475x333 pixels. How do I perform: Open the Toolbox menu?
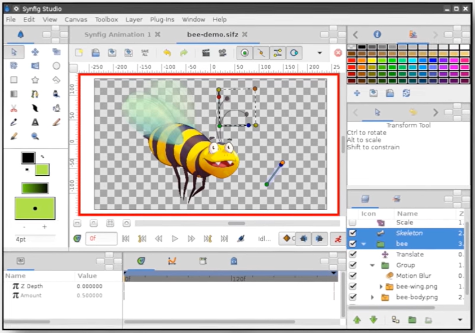click(106, 19)
